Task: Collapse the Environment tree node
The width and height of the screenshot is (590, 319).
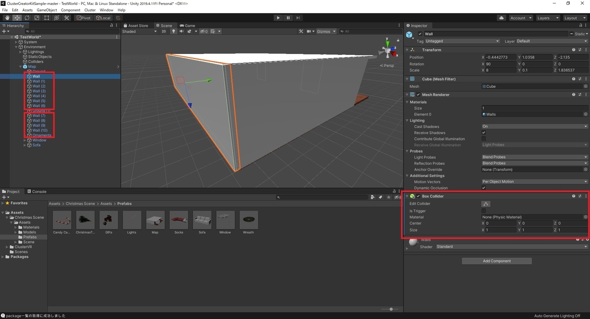Action: point(16,47)
